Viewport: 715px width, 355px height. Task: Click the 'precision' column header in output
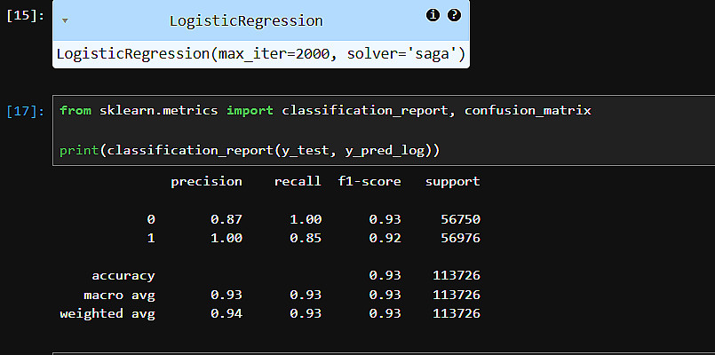206,181
